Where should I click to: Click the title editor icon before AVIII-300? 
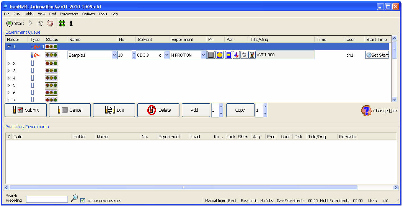(x=252, y=55)
